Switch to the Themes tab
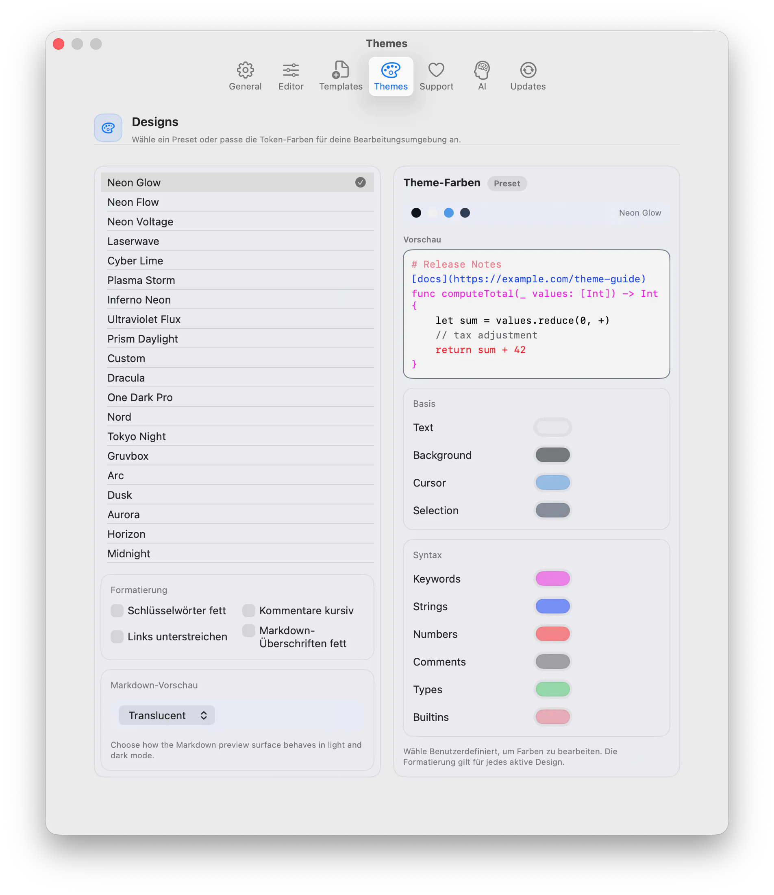This screenshot has height=895, width=774. point(391,76)
